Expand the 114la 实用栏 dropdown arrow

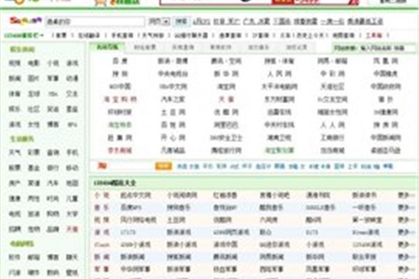pyautogui.click(x=42, y=36)
